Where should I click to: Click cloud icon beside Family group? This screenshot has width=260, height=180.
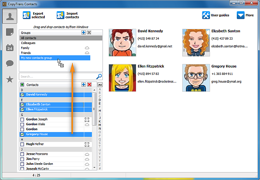[87, 48]
